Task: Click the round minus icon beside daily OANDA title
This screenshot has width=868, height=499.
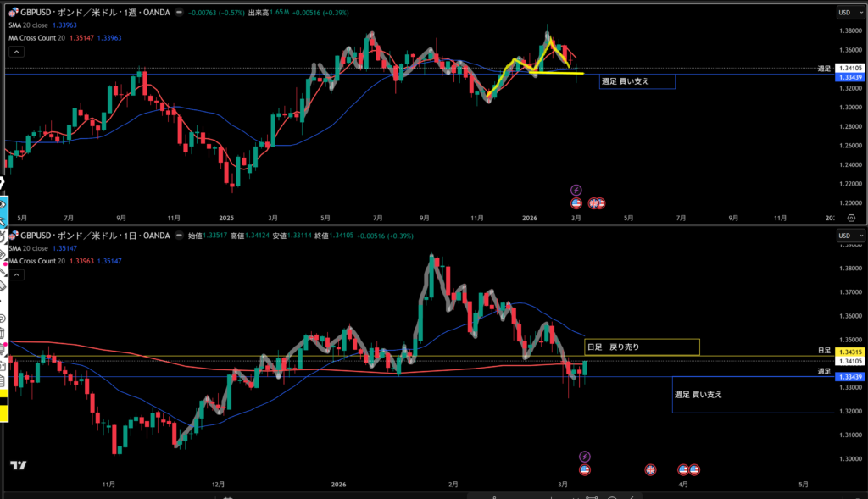Action: pyautogui.click(x=181, y=236)
